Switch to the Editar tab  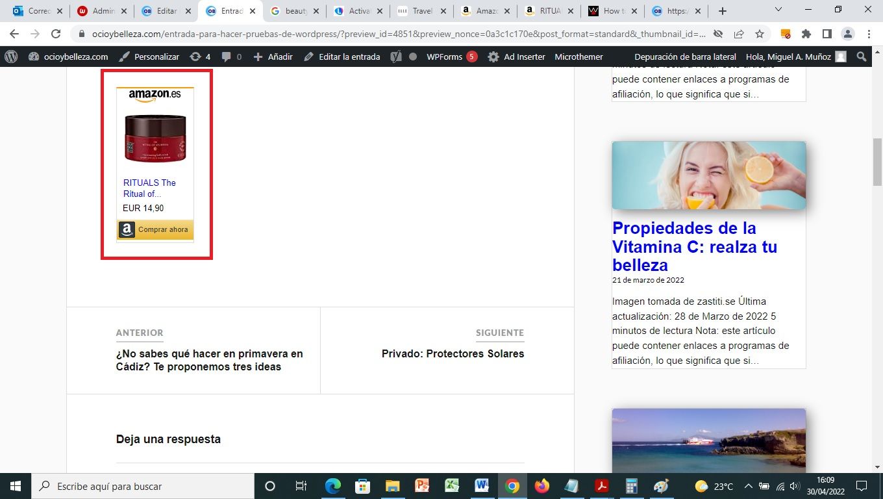coord(166,11)
